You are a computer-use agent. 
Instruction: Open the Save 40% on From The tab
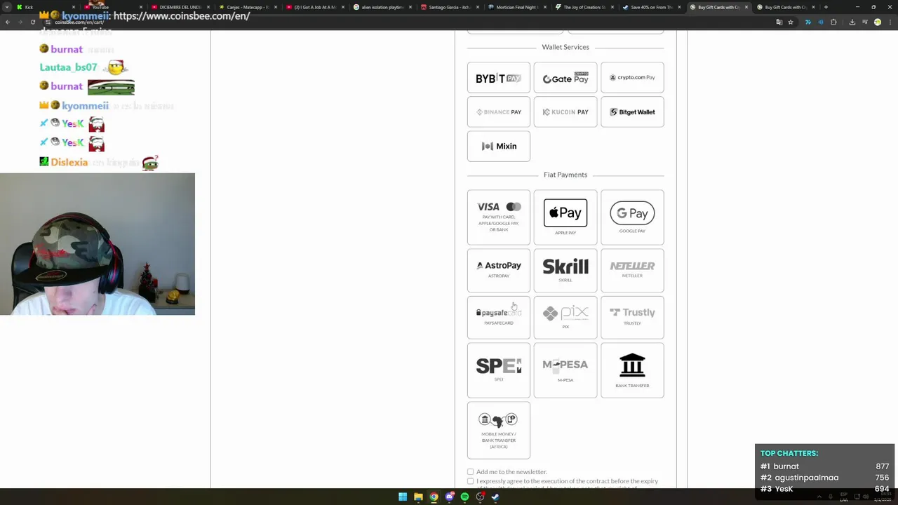(x=651, y=7)
